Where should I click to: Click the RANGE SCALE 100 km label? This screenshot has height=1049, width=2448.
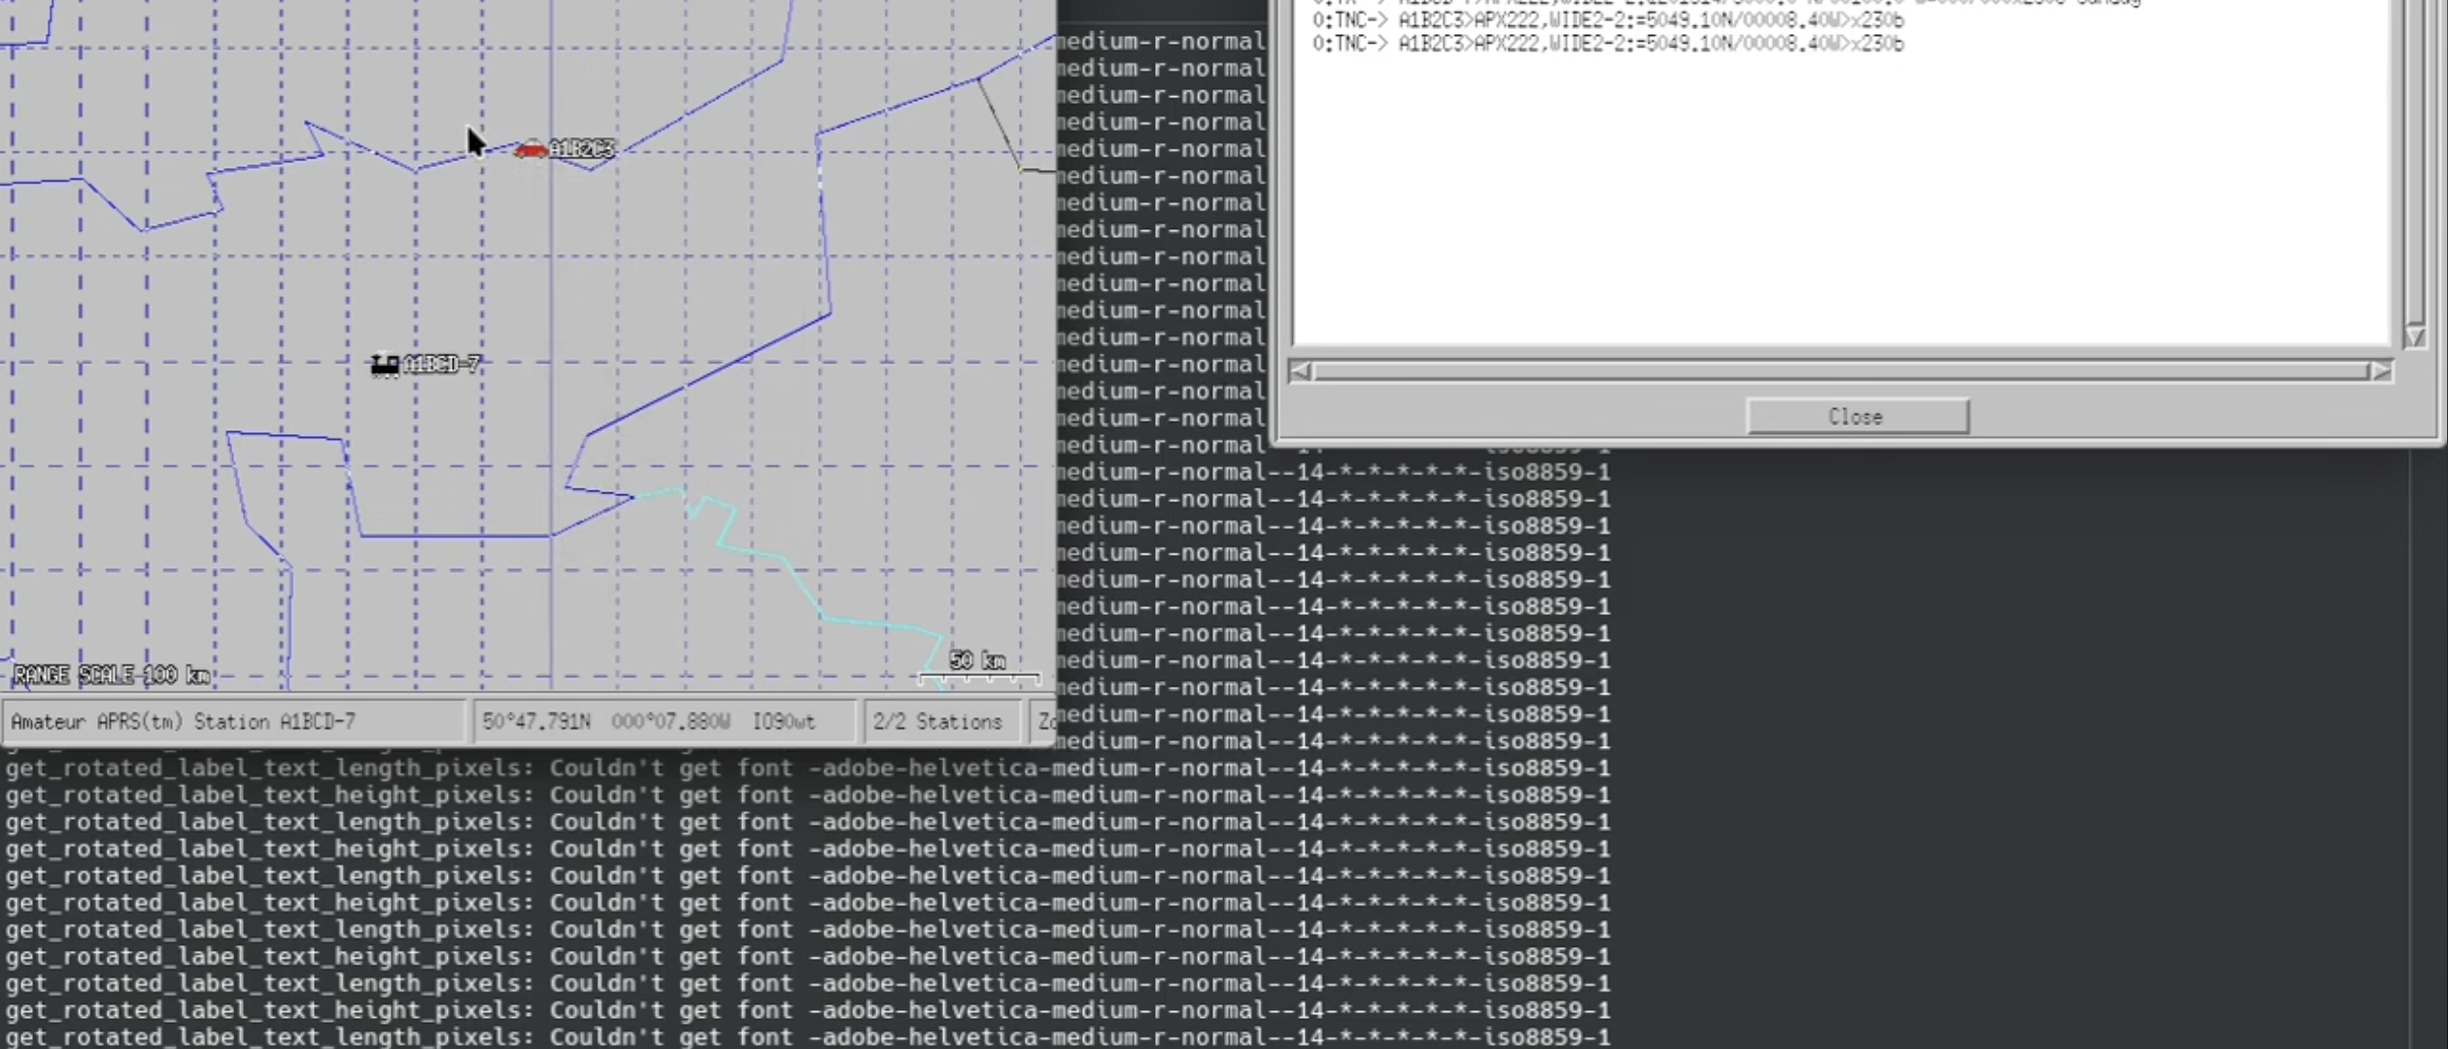tap(112, 675)
